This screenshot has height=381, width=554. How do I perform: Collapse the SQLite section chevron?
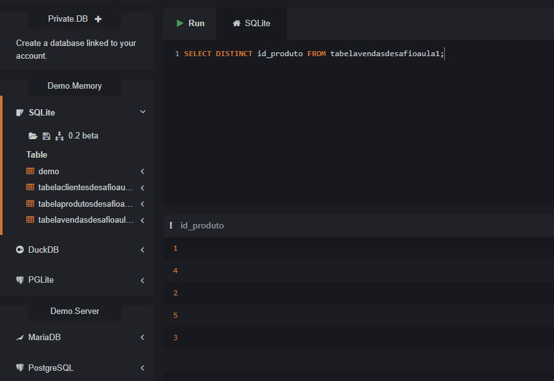point(142,112)
